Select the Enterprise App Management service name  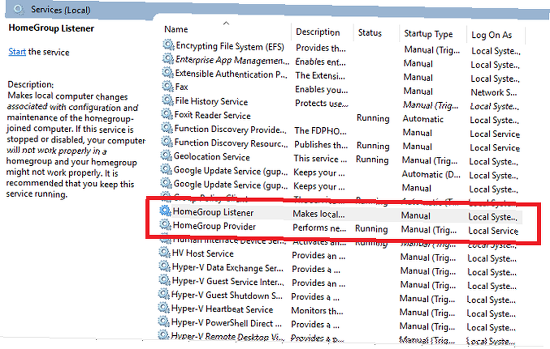(x=232, y=60)
